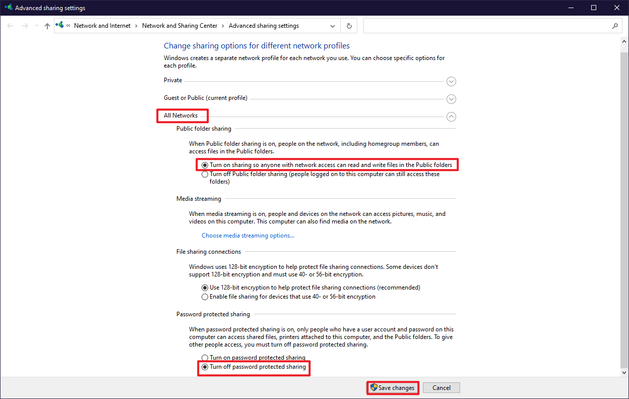Collapse the All Networks section

click(x=451, y=117)
